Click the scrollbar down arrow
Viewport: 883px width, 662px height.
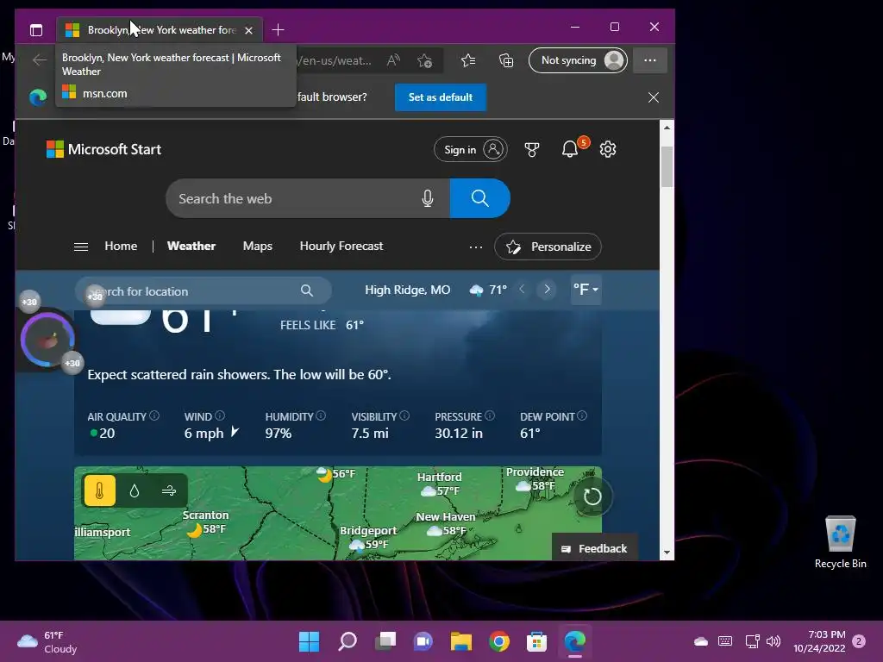pyautogui.click(x=667, y=553)
